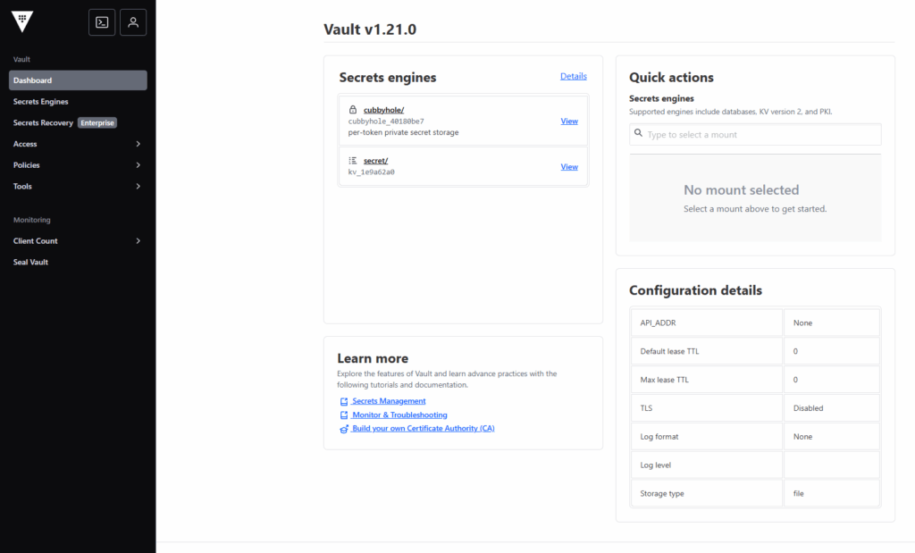Open Monitor & Troubleshooting tutorial link
Screen dimensions: 915x553
tap(399, 415)
